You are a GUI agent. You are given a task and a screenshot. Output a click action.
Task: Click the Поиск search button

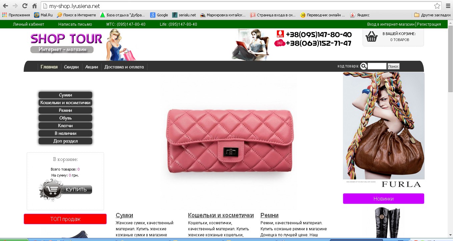[x=393, y=66]
